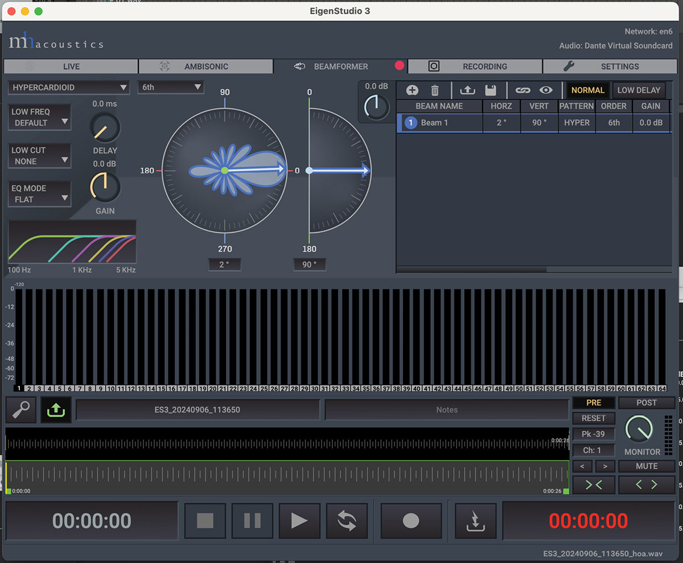Click the vertical angle 90° field
The image size is (683, 563).
pos(310,264)
